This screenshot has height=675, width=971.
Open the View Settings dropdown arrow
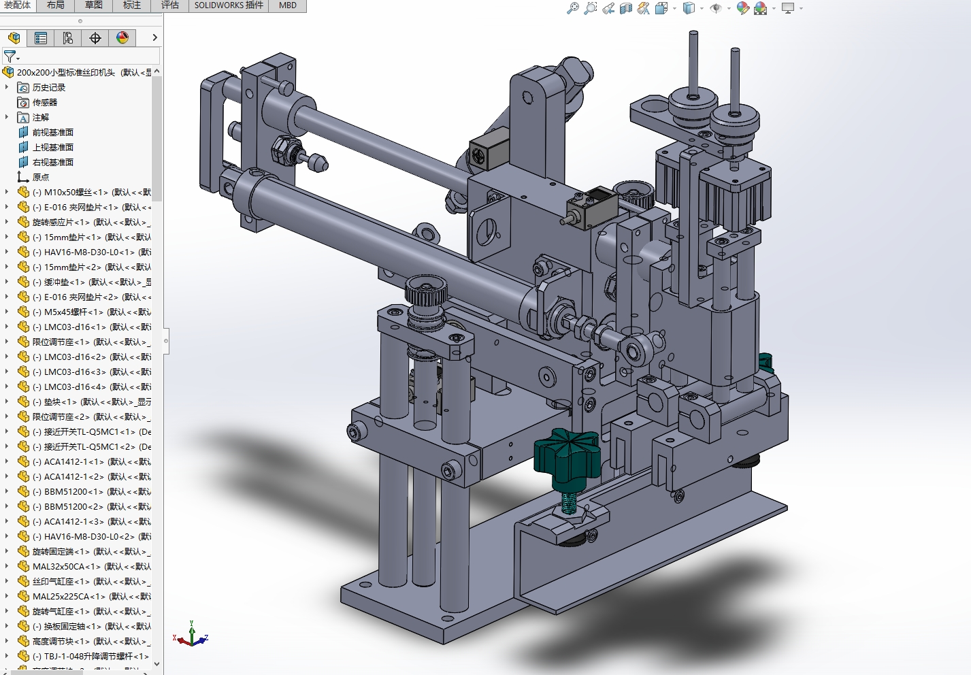point(801,9)
